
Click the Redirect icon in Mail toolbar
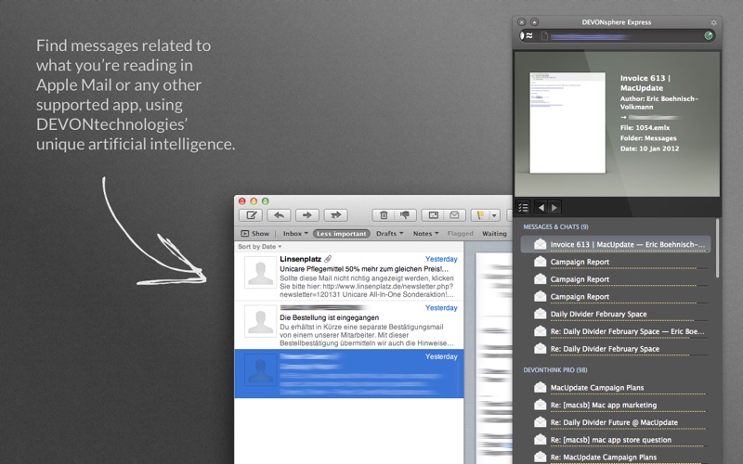click(x=335, y=215)
